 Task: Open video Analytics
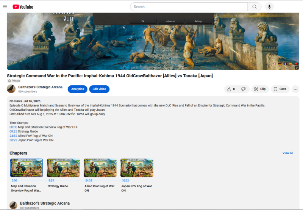[x=78, y=89]
